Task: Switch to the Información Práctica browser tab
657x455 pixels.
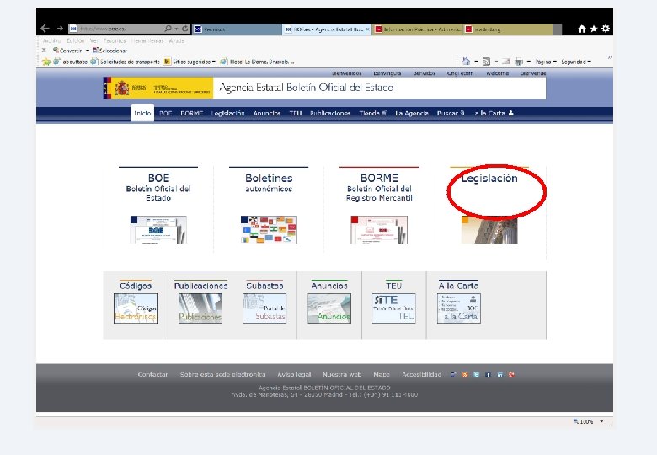Action: (417, 29)
